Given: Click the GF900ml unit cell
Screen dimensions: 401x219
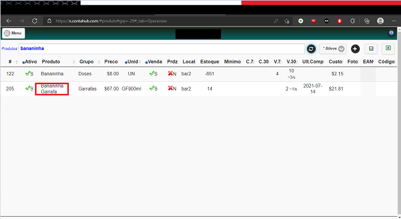Looking at the screenshot, I should [132, 89].
